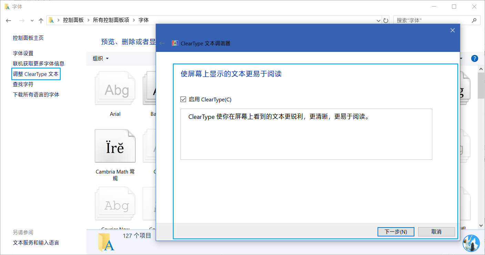Open the blue help question mark icon
The height and width of the screenshot is (255, 485).
[475, 58]
